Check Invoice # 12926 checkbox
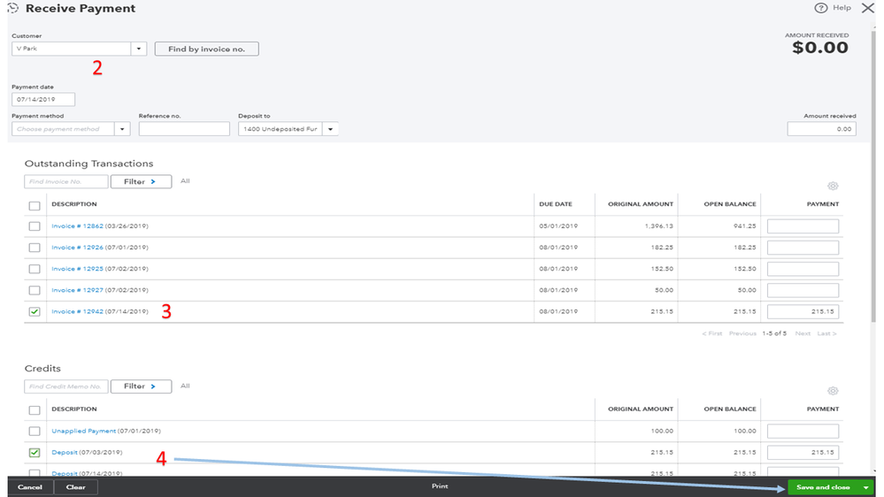The height and width of the screenshot is (497, 884). pos(35,248)
